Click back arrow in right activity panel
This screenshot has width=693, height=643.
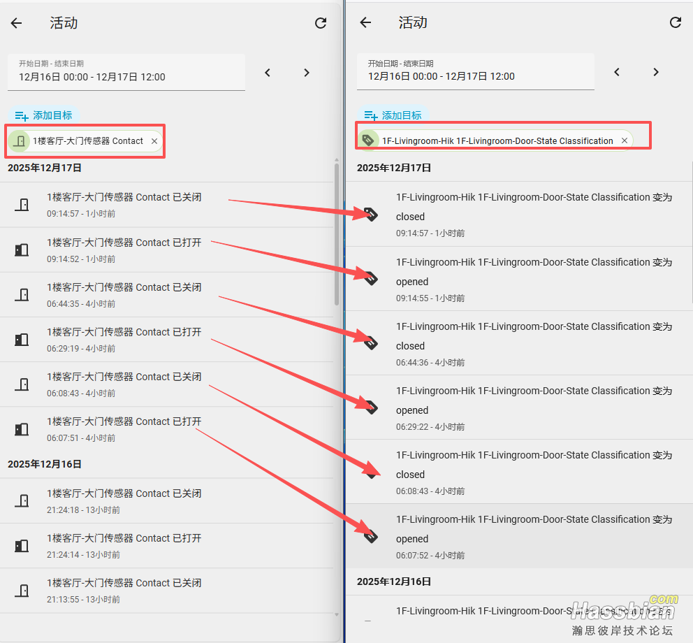(365, 22)
